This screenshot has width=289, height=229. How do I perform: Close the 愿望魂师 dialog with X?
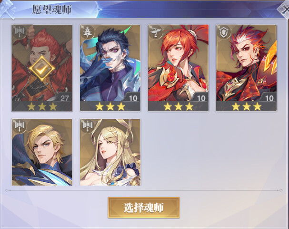point(284,9)
